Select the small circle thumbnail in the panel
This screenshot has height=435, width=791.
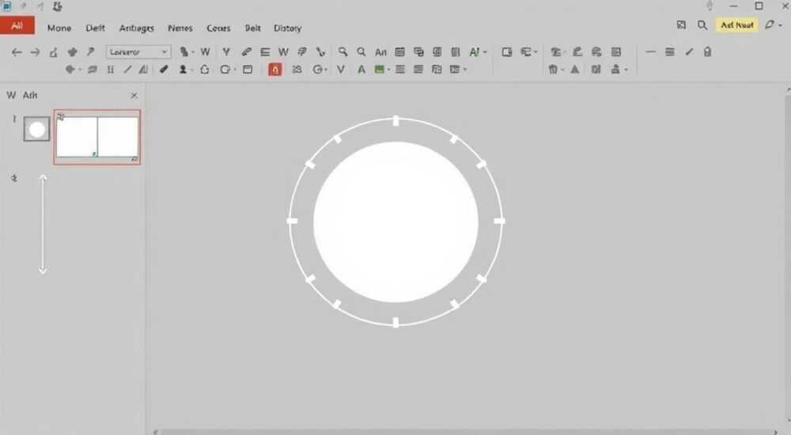[x=37, y=129]
